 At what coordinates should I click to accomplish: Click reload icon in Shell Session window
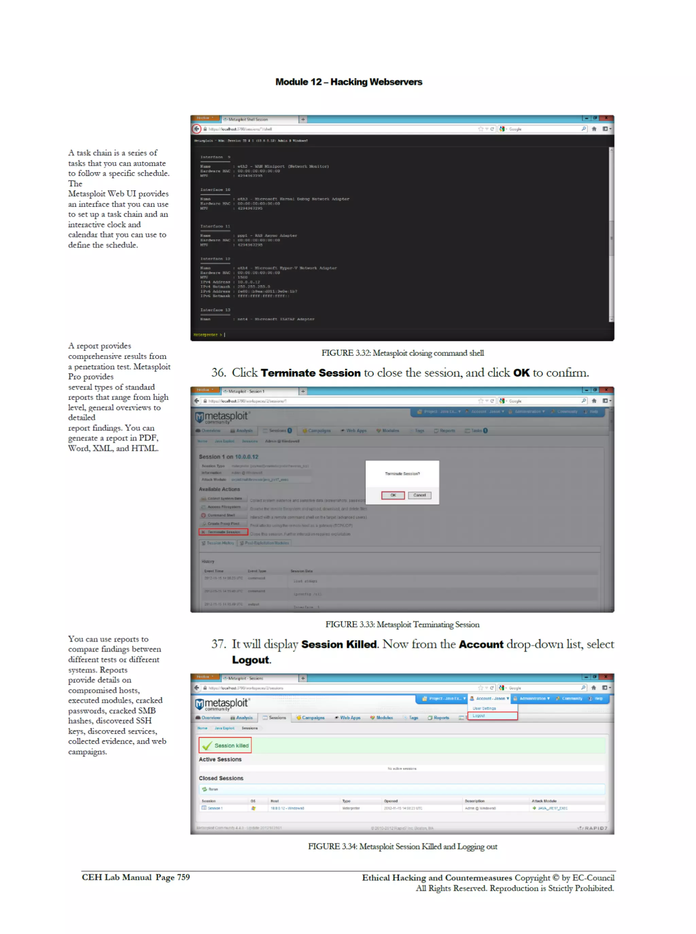[x=492, y=129]
